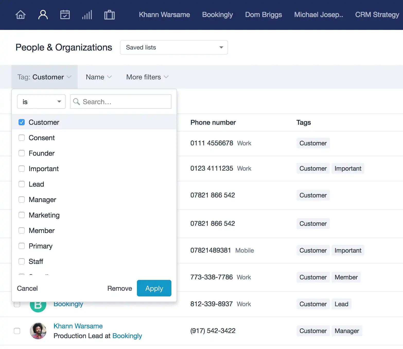This screenshot has height=349, width=403.
Task: Open the Saved lists dropdown
Action: pyautogui.click(x=174, y=47)
